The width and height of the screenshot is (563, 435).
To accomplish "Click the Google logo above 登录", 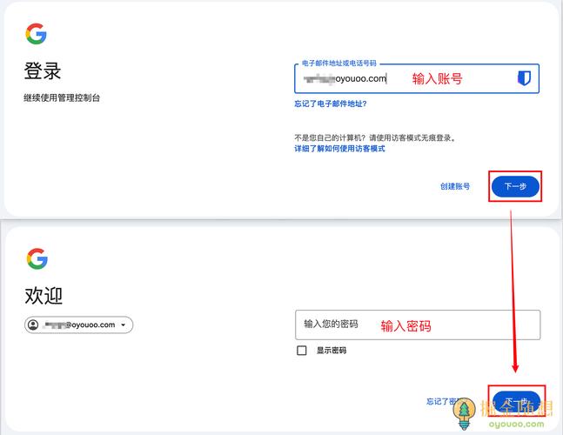I will 36,34.
